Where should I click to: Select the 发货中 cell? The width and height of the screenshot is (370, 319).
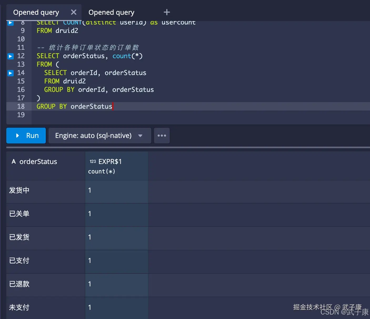[x=46, y=192]
